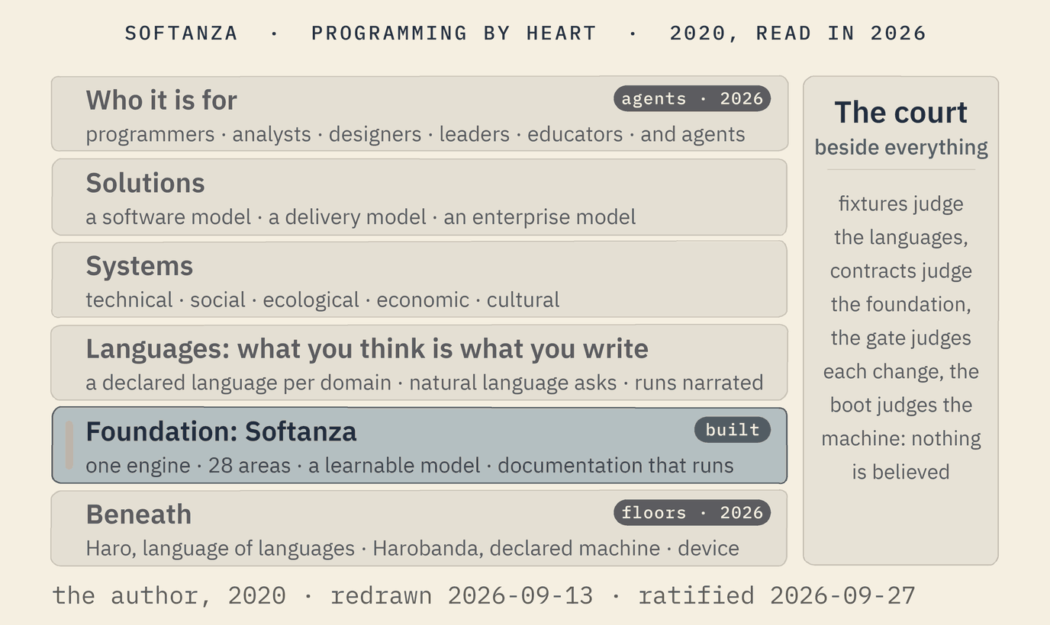The width and height of the screenshot is (1050, 625).
Task: Open the "Who it is for" card
Action: coord(420,114)
